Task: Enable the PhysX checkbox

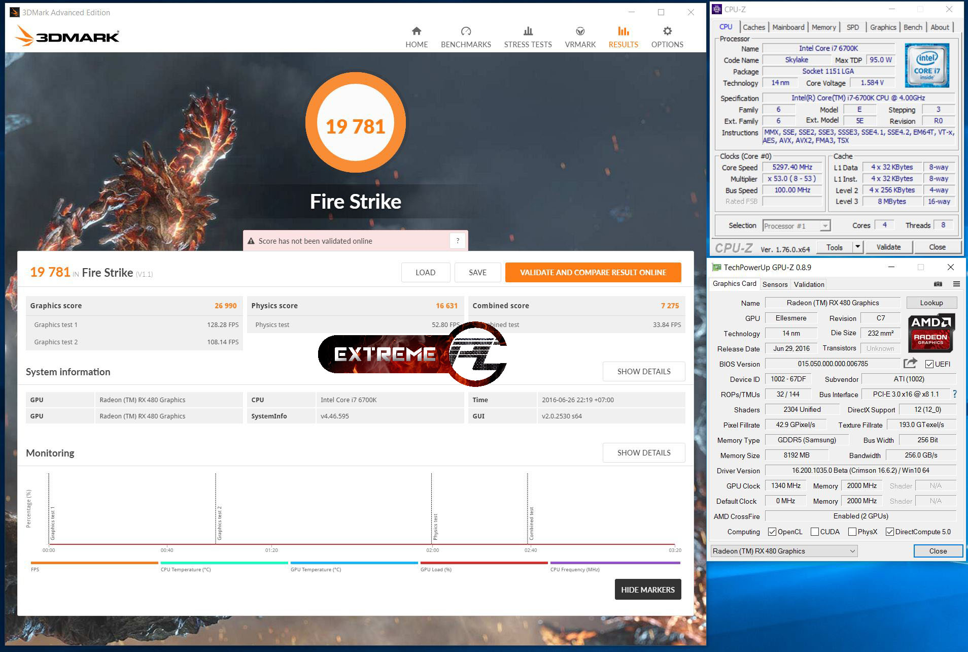Action: click(852, 532)
